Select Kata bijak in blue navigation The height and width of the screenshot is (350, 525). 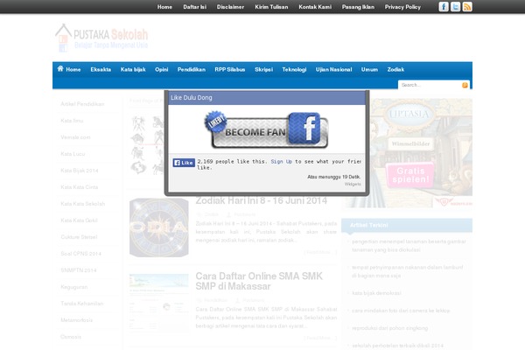click(133, 69)
